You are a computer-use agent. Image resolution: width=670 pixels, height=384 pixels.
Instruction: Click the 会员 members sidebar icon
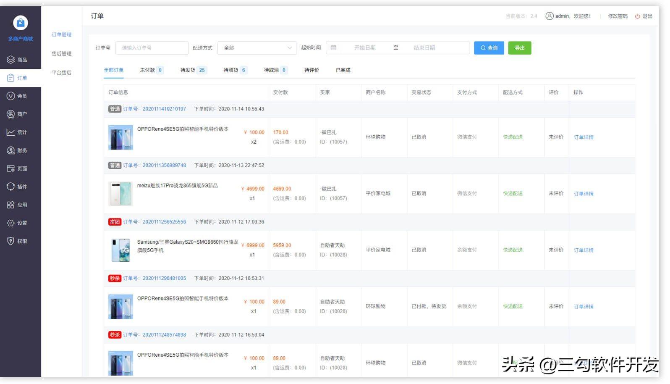11,96
